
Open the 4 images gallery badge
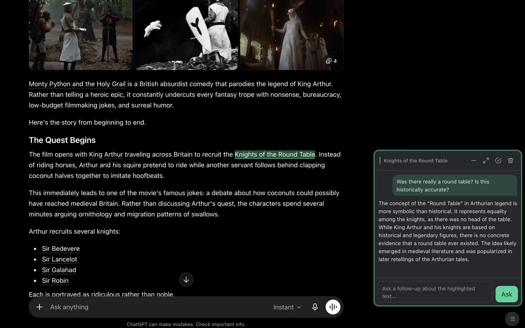(x=331, y=61)
